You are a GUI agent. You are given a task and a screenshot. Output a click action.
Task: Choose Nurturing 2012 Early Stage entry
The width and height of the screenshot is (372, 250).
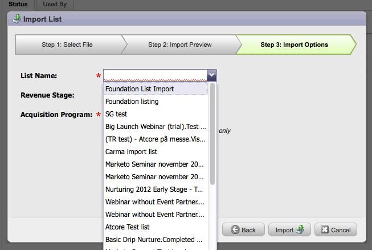154,189
